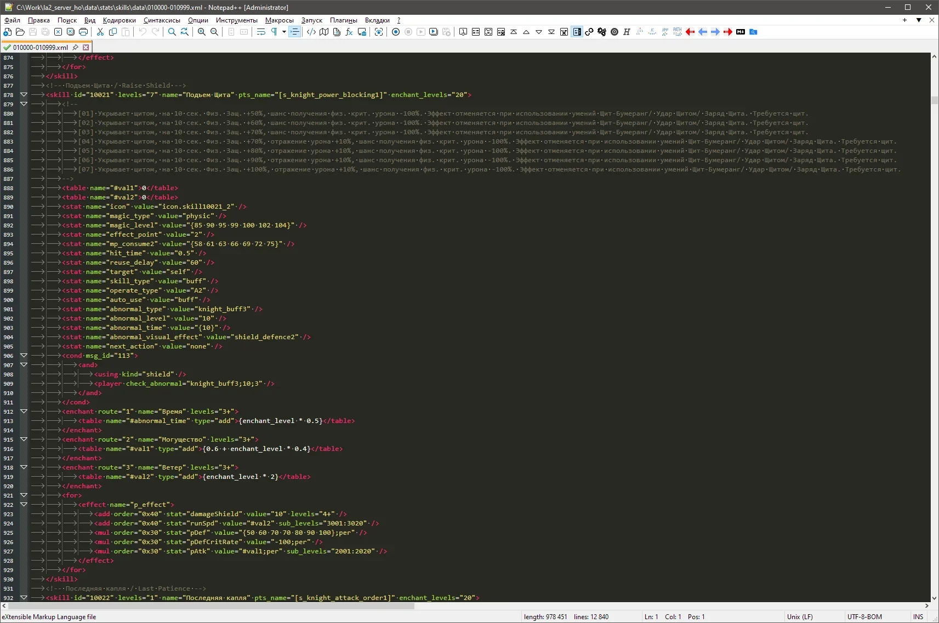Start macro recording
Image resolution: width=939 pixels, height=623 pixels.
(396, 32)
